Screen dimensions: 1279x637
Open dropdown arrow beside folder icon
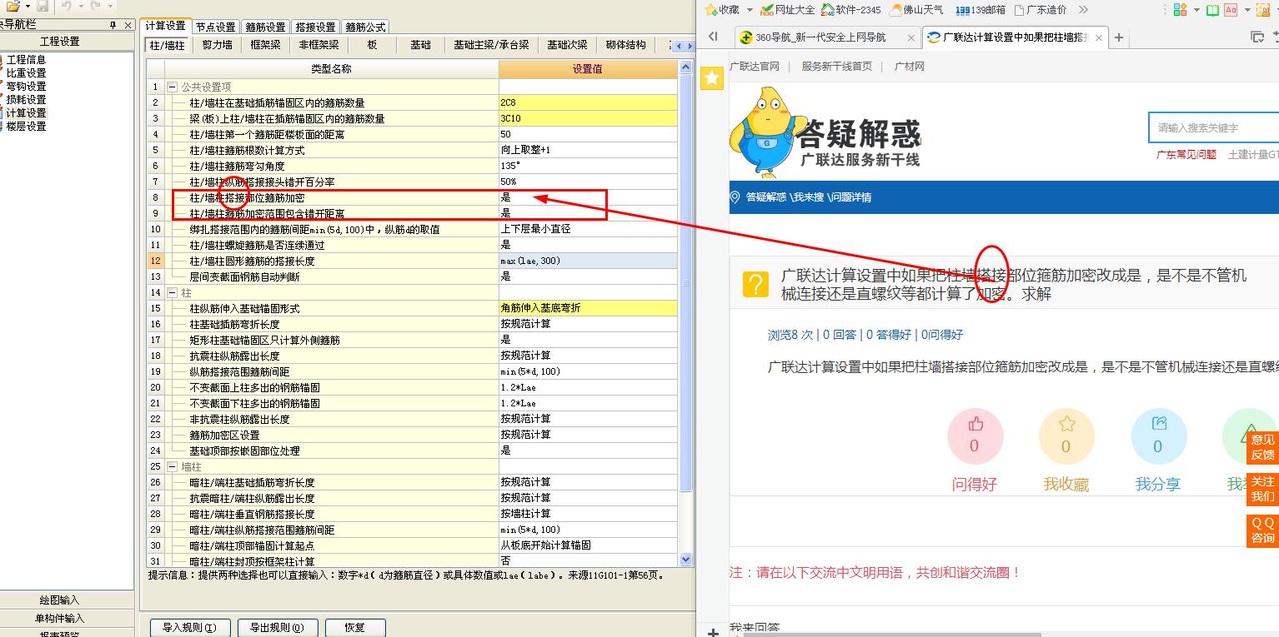click(26, 6)
